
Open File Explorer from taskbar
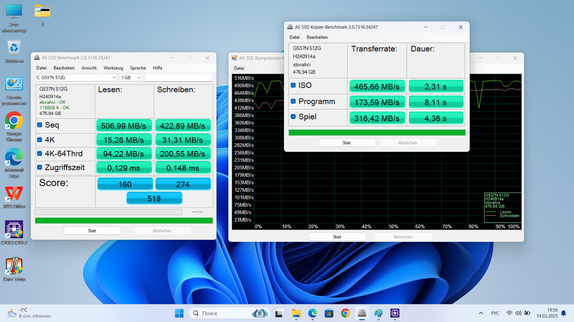[x=296, y=313]
